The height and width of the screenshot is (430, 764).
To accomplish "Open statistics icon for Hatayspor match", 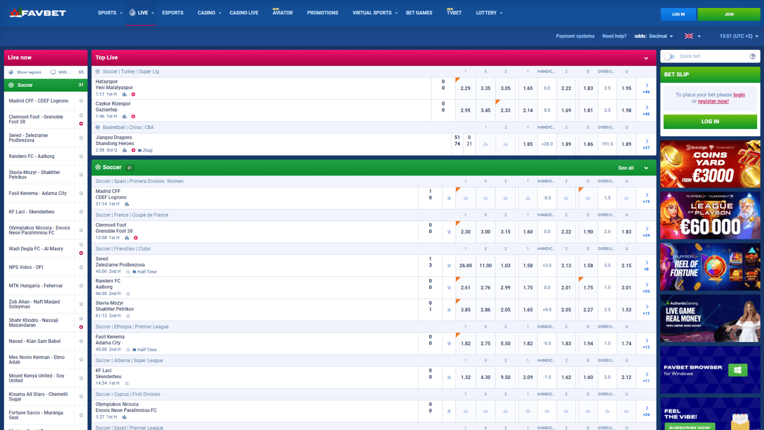I will pos(125,94).
